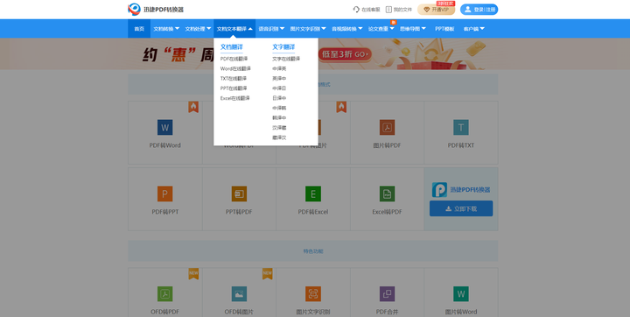
Task: Open 图片转PDF via its orange icon
Action: click(387, 128)
